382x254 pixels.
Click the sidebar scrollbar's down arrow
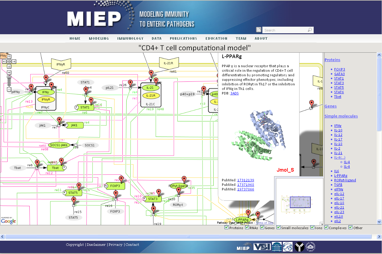379,222
